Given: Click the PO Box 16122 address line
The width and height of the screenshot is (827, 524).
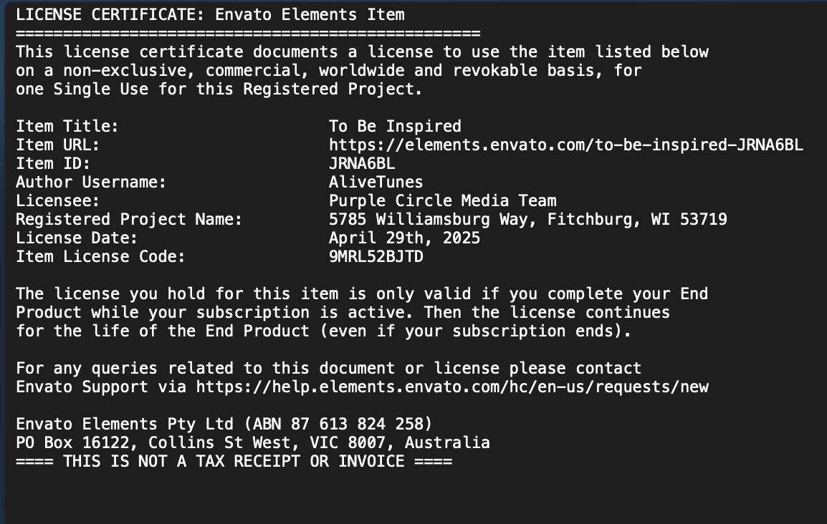Looking at the screenshot, I should 252,443.
